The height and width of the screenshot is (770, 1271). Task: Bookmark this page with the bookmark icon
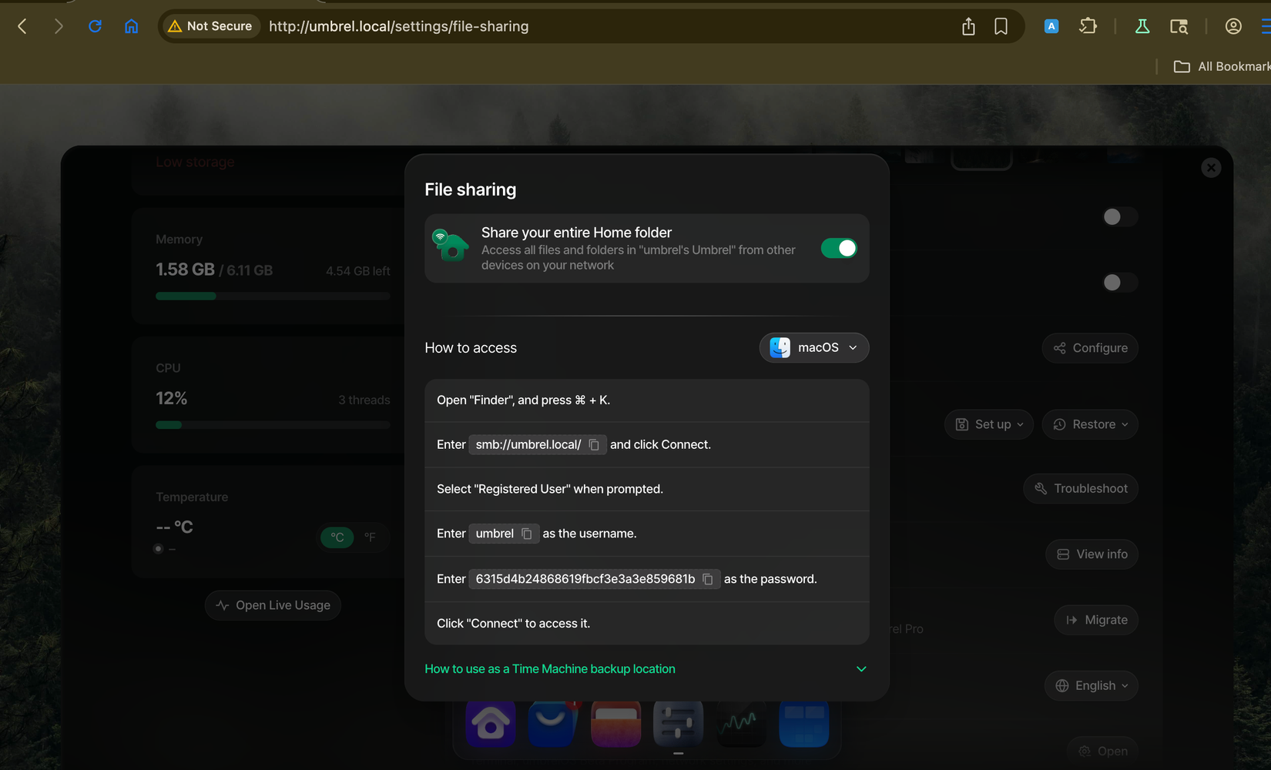[1001, 26]
